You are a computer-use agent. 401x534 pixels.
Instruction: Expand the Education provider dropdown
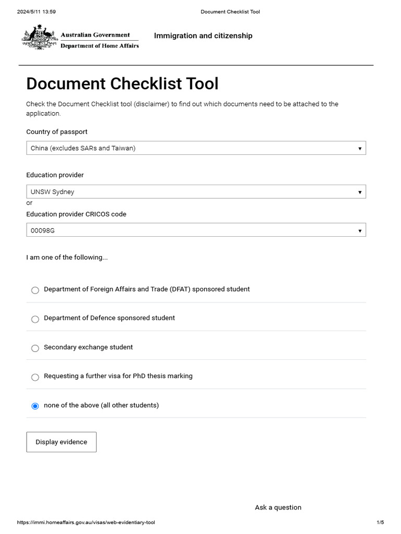pyautogui.click(x=196, y=192)
